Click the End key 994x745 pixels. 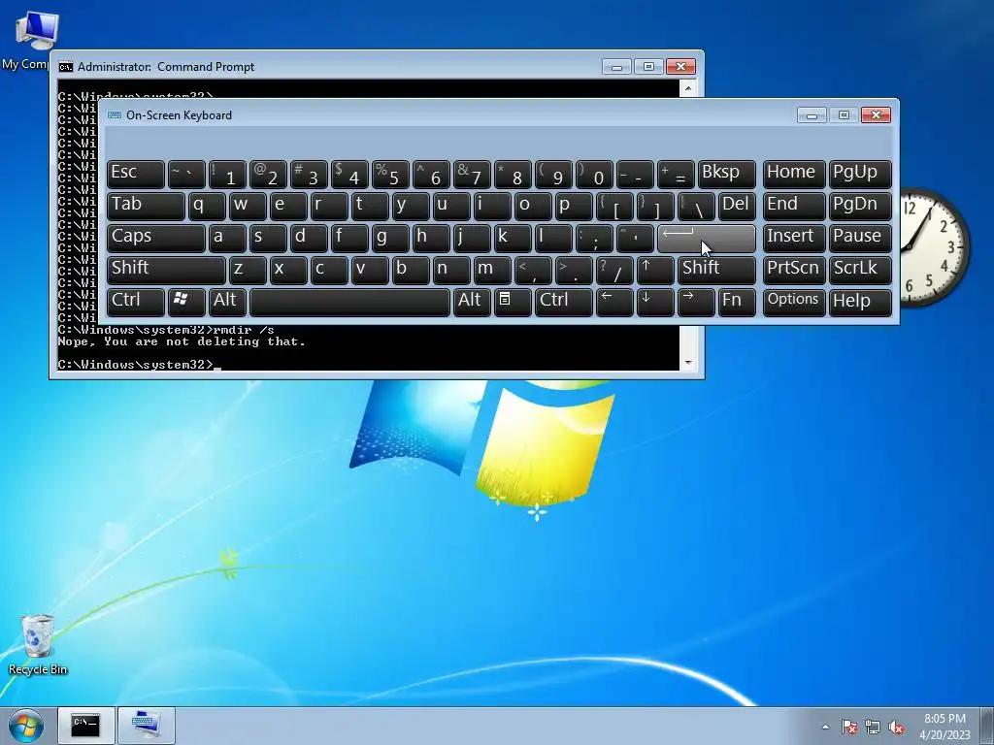point(794,207)
